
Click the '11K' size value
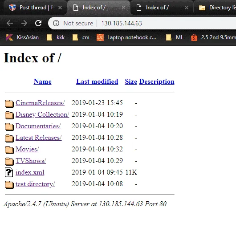tap(131, 172)
